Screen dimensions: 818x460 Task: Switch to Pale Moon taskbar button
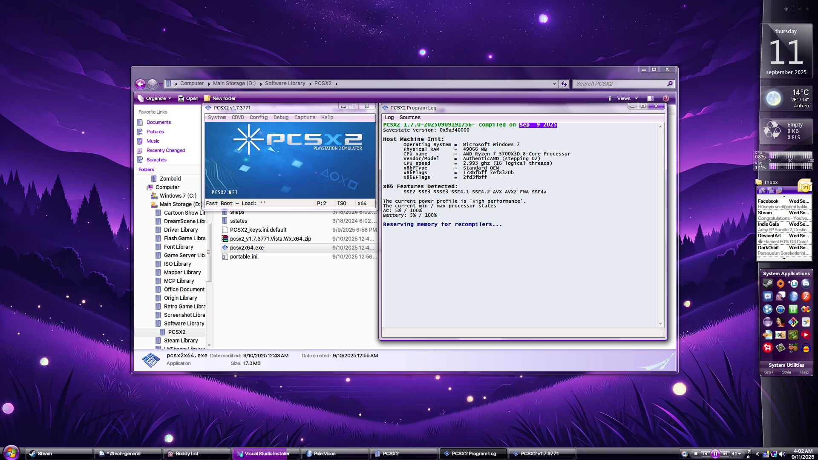pyautogui.click(x=335, y=454)
